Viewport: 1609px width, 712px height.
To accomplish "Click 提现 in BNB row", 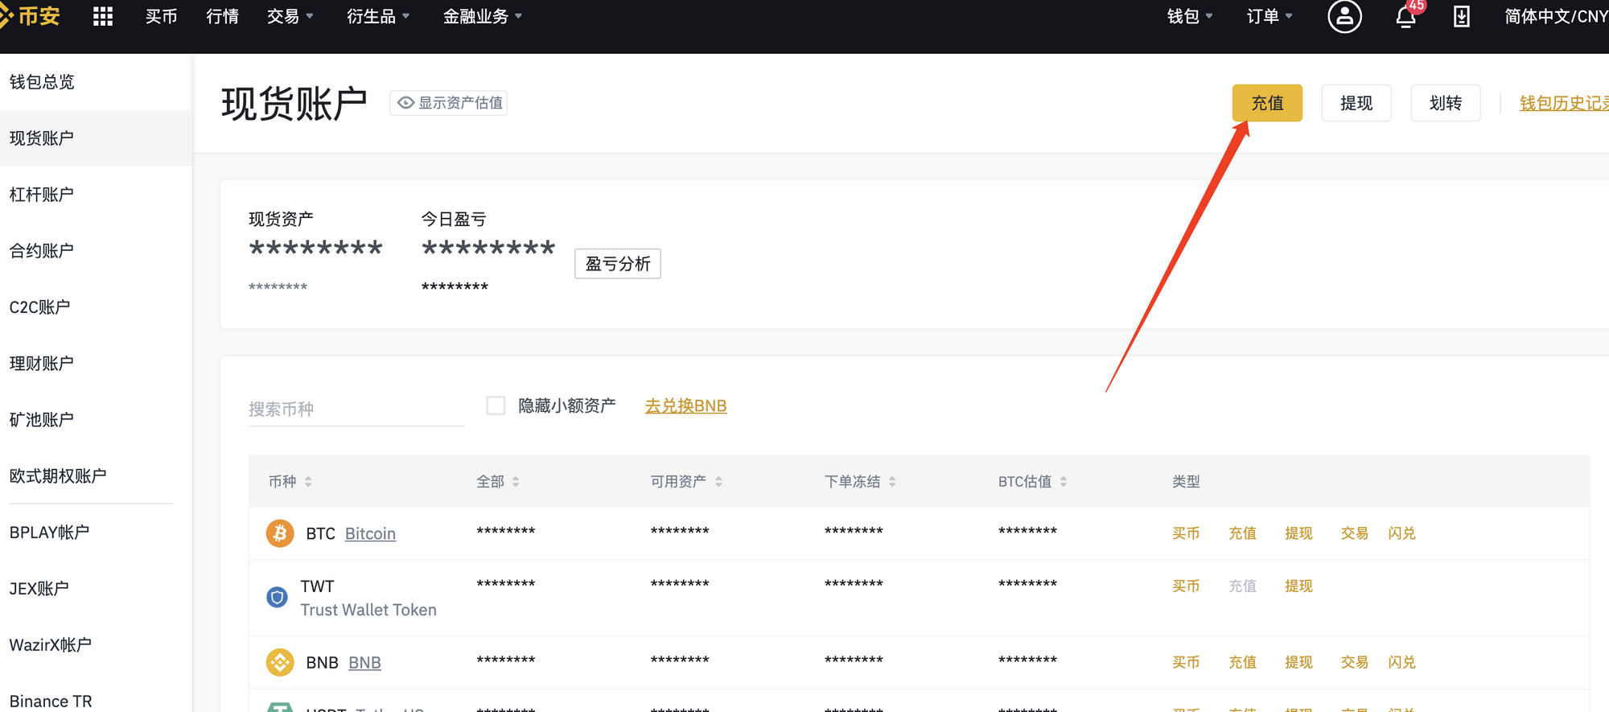I will (1298, 662).
